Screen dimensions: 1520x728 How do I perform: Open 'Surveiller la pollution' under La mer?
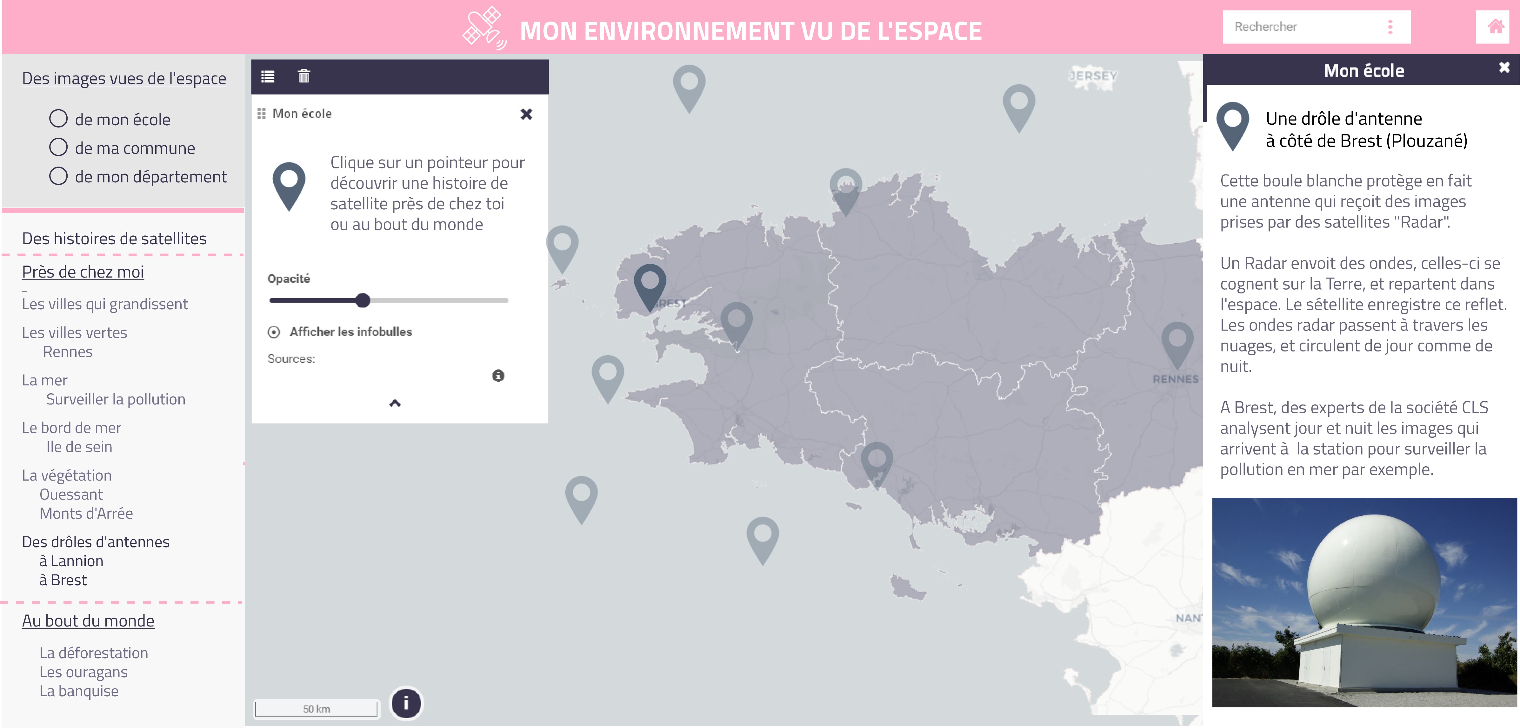coord(115,398)
